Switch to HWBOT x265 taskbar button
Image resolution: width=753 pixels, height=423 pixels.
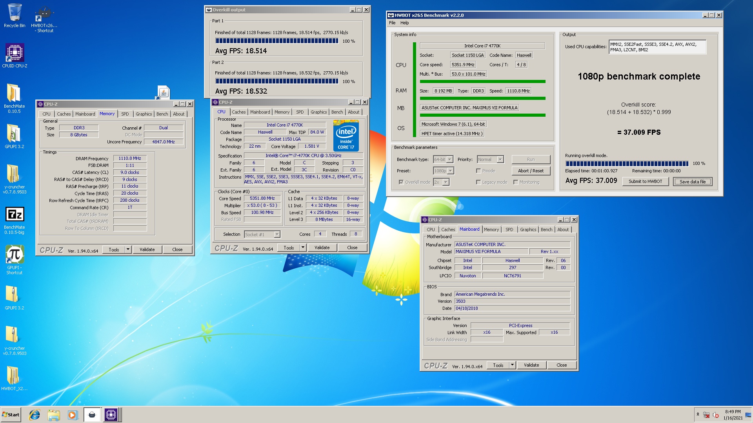[92, 415]
